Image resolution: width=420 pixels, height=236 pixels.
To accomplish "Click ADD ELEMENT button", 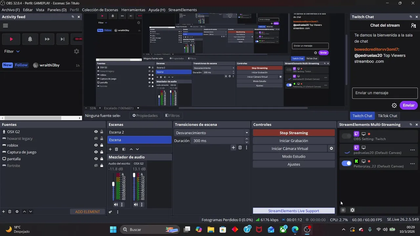I will (88, 212).
